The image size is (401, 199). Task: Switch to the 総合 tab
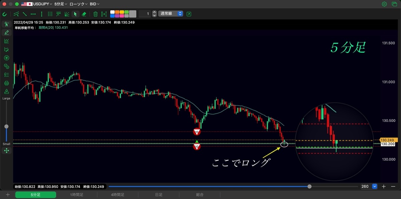tap(200, 195)
